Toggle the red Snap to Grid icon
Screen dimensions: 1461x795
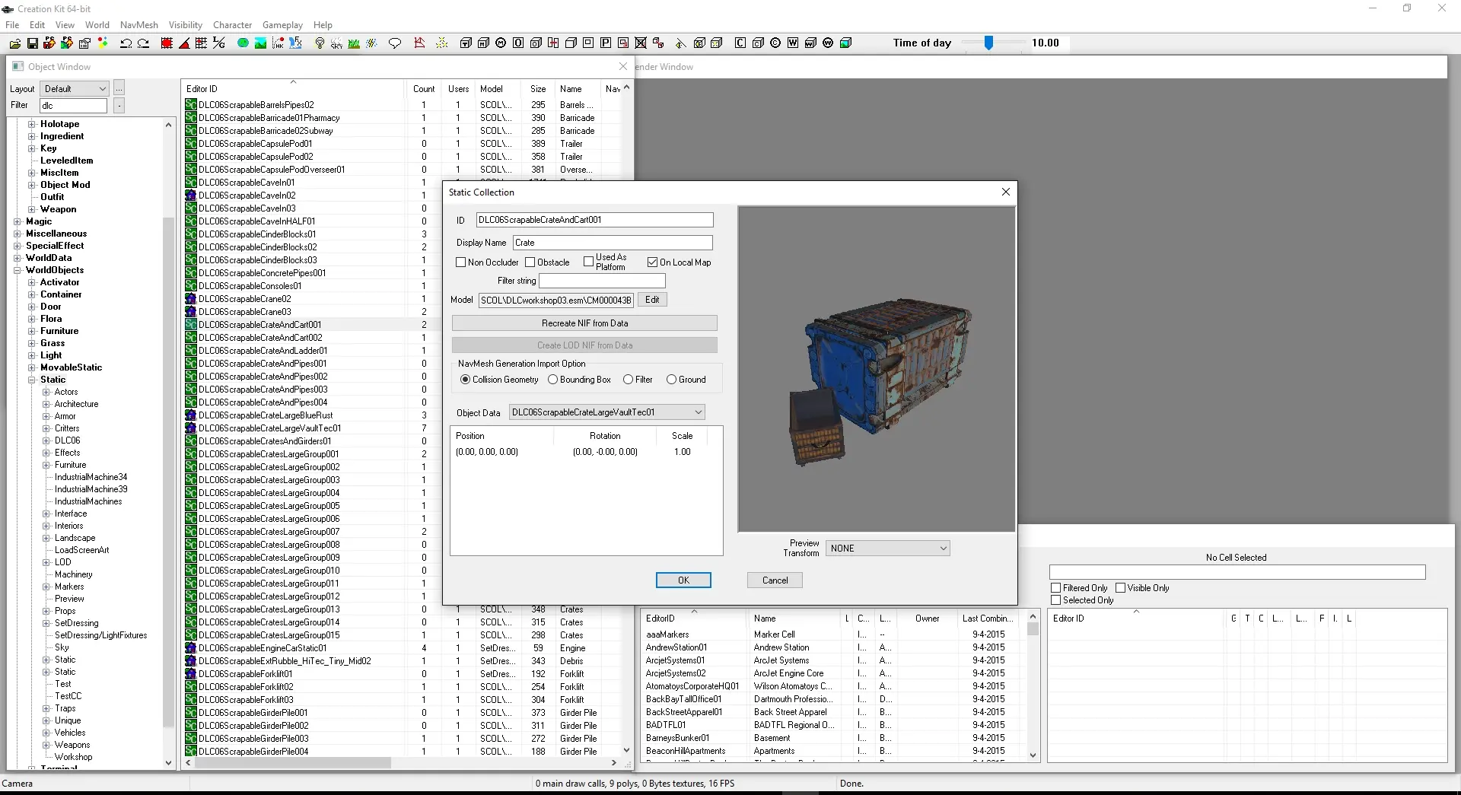click(167, 43)
